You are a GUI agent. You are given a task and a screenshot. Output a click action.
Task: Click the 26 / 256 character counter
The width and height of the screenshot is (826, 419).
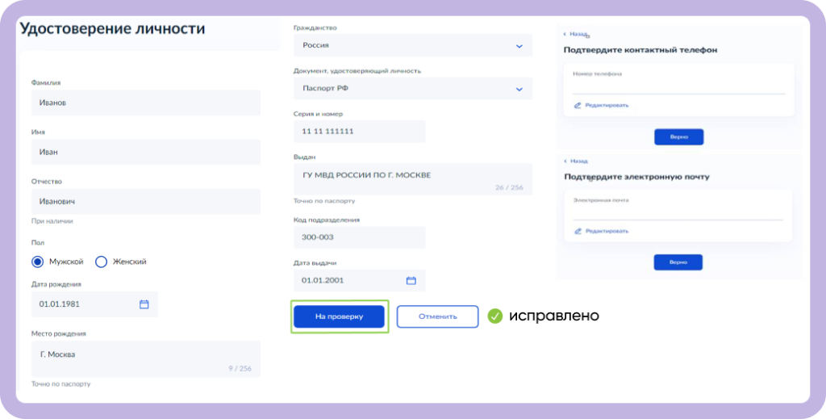[x=509, y=187]
